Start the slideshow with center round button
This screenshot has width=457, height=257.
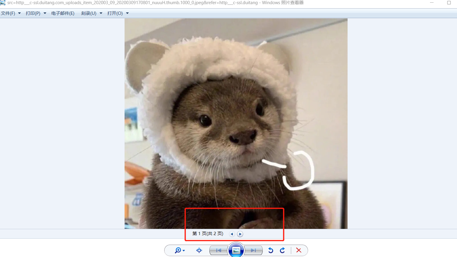(236, 250)
